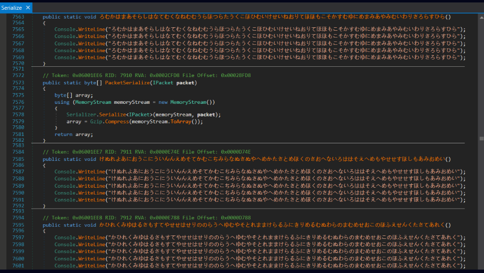Screen dimensions: 484x273
Task: Click the vertical scrollbar thumb marker
Action: coord(482,138)
